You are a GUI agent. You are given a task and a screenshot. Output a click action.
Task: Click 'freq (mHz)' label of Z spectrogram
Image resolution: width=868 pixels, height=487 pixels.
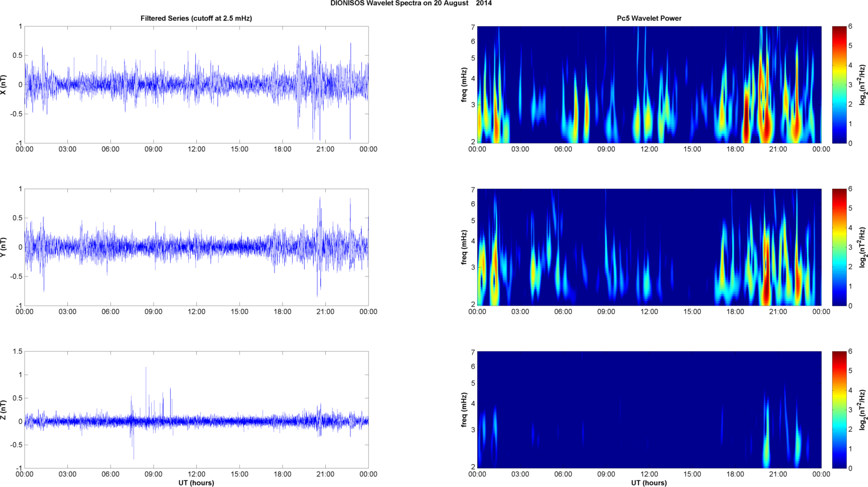coord(465,410)
